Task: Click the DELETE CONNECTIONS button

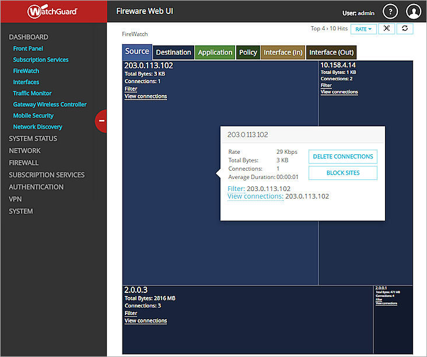Action: tap(342, 157)
